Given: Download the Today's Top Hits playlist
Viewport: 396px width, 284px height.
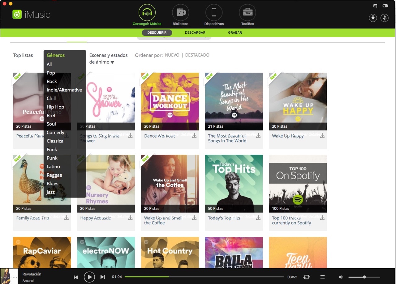Looking at the screenshot, I should (258, 218).
